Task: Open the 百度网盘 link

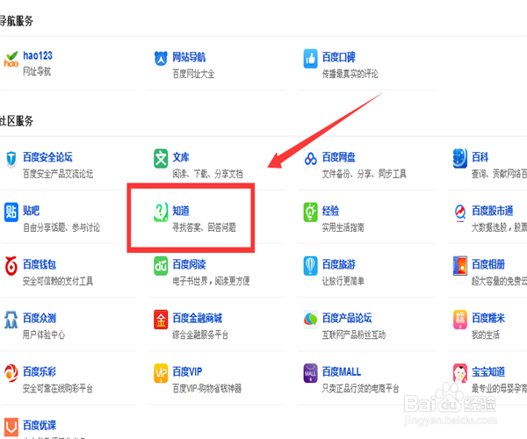Action: [x=338, y=157]
